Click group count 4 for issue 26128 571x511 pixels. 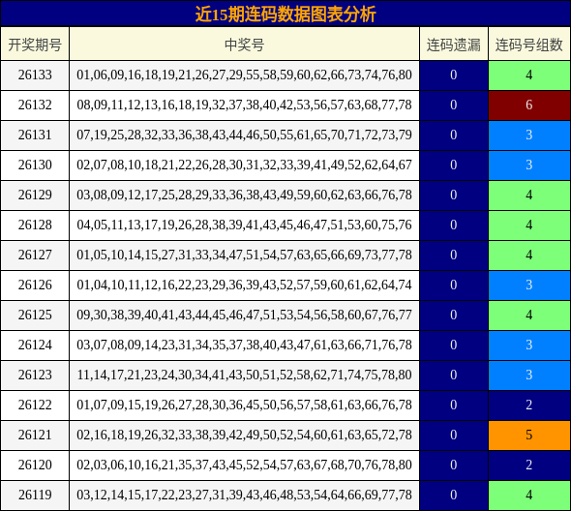tap(529, 225)
